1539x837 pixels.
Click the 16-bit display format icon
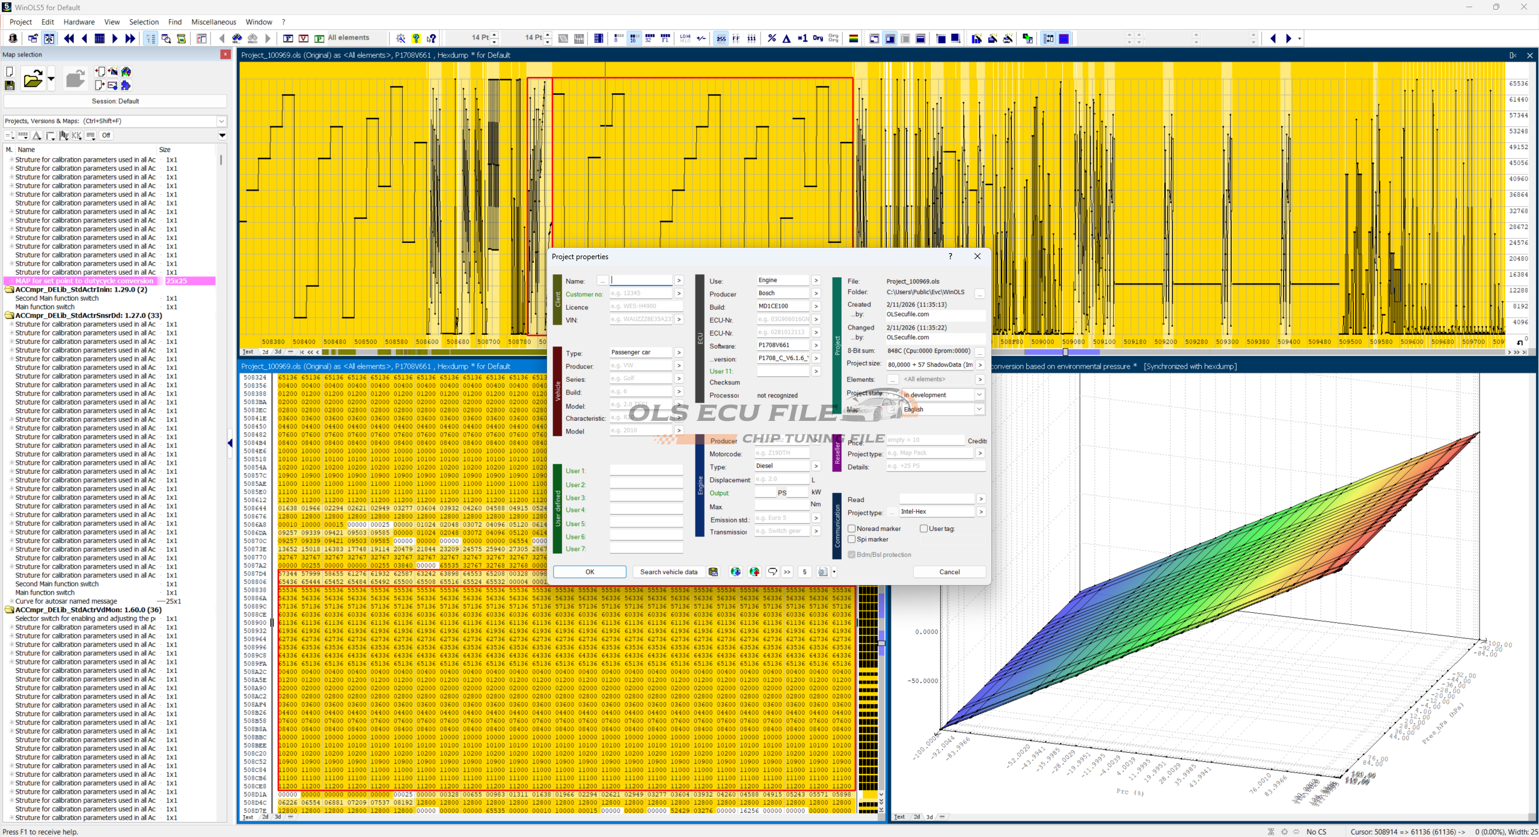click(634, 38)
